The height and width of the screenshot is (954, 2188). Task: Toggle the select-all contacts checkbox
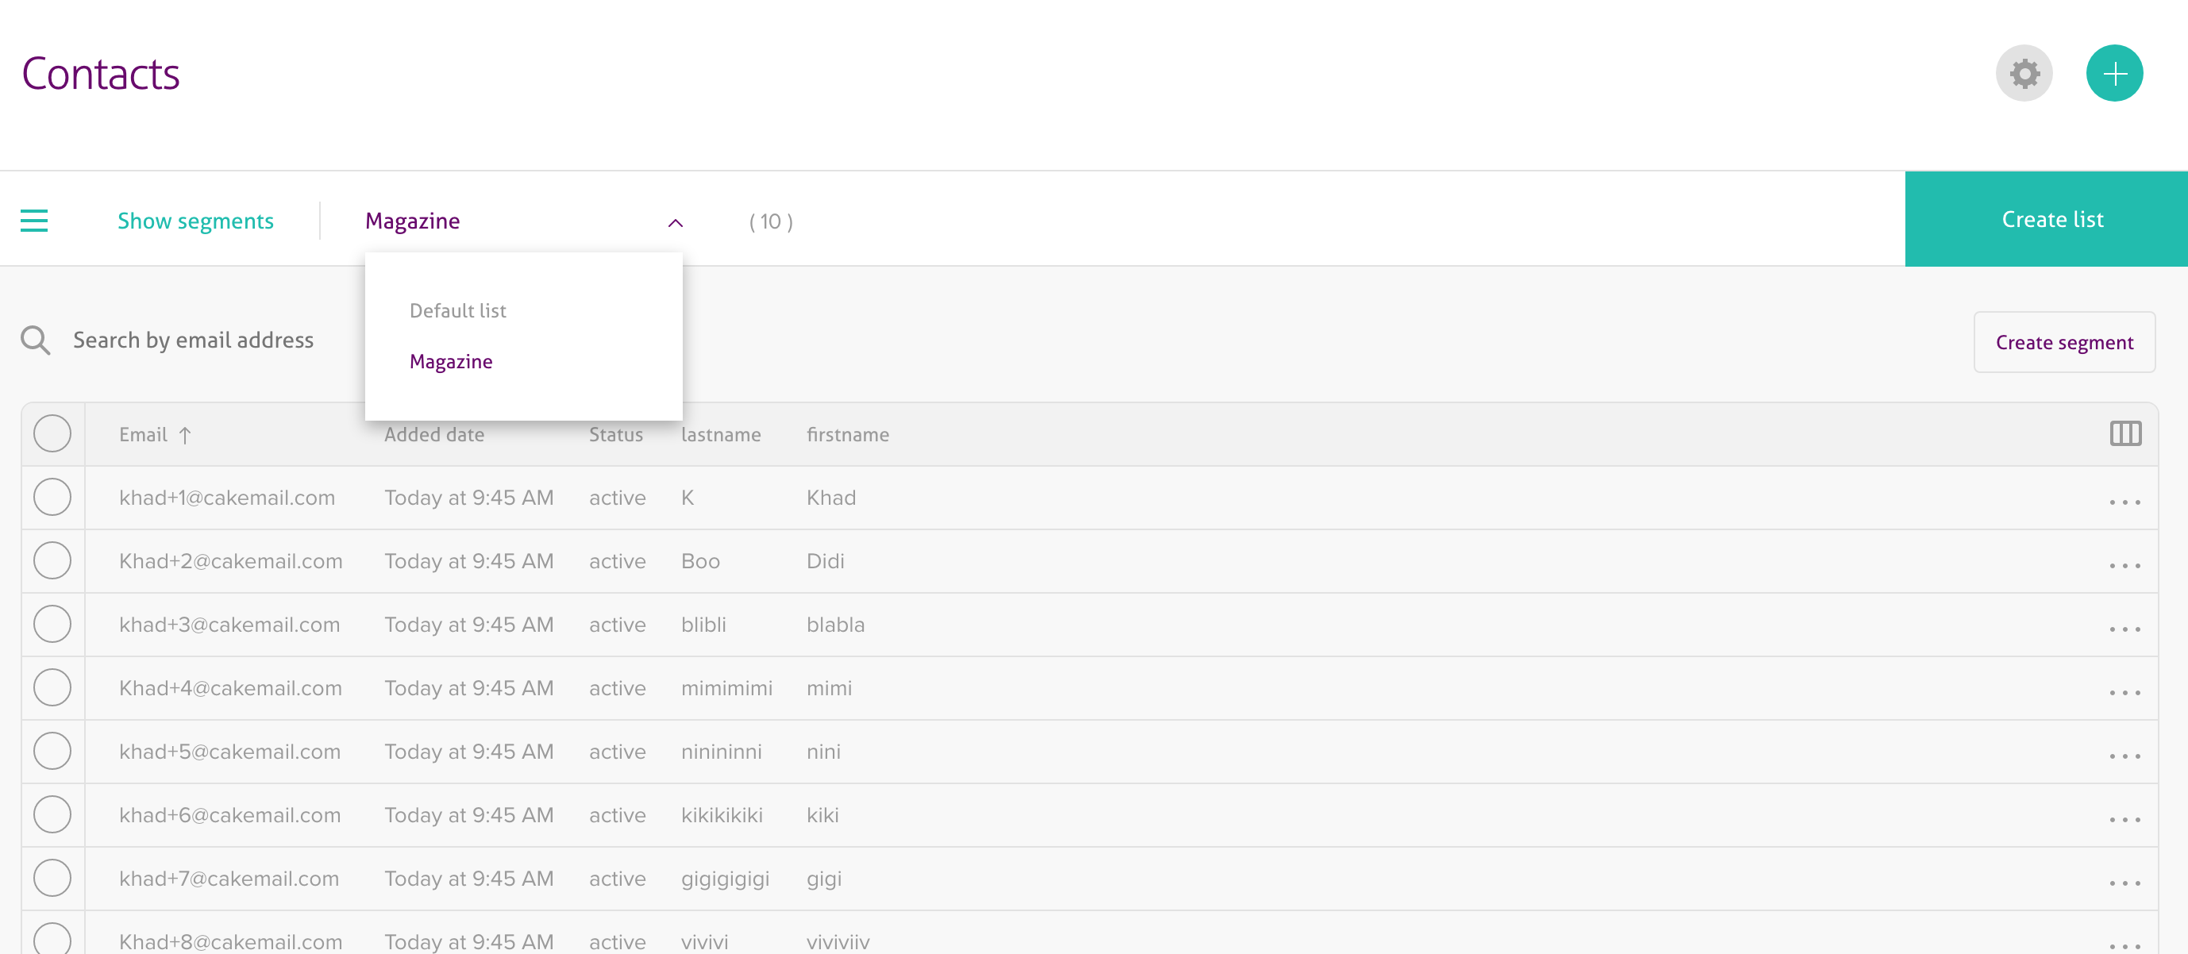point(52,434)
